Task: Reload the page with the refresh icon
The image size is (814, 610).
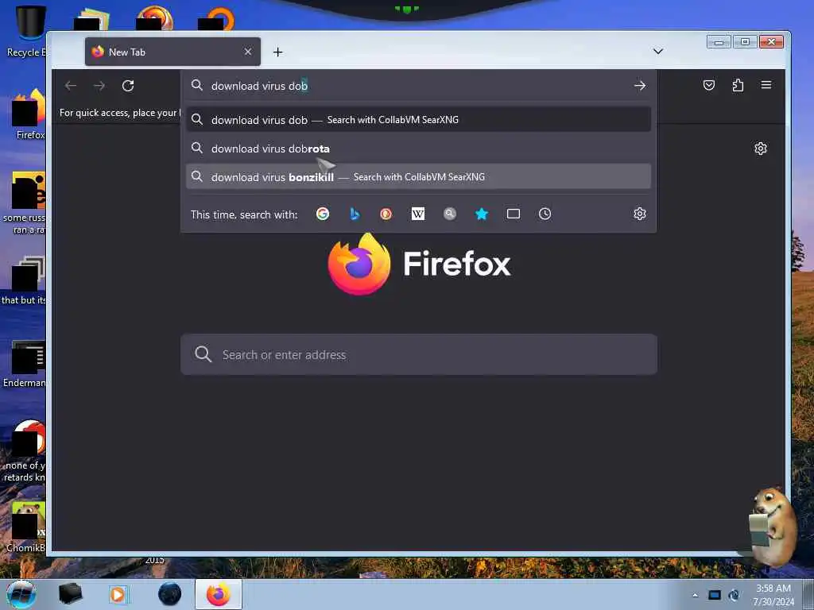Action: point(128,86)
